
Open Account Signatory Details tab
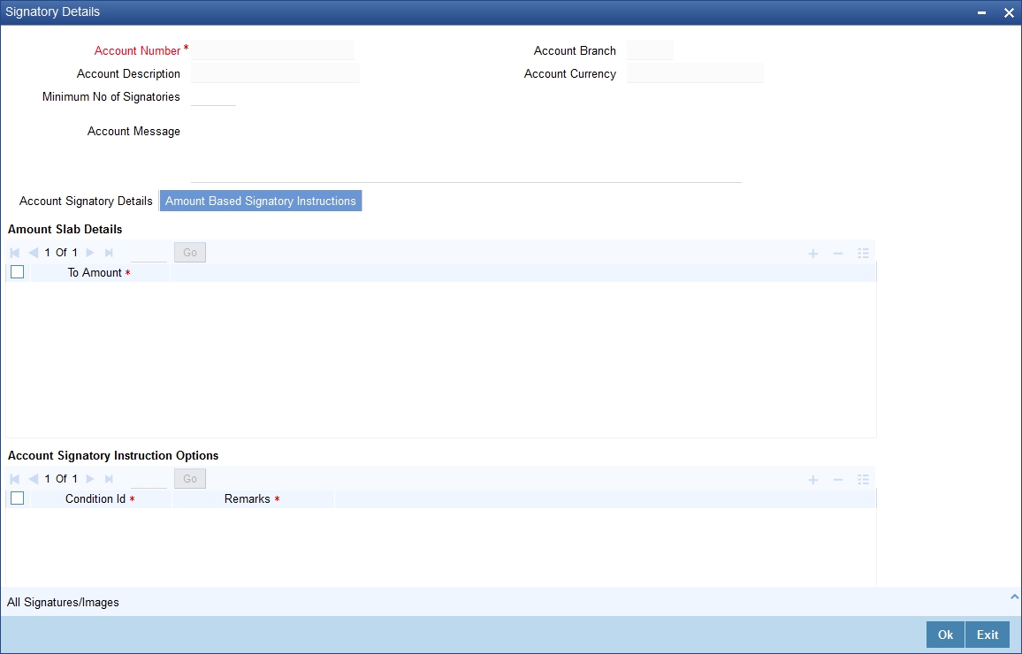86,201
